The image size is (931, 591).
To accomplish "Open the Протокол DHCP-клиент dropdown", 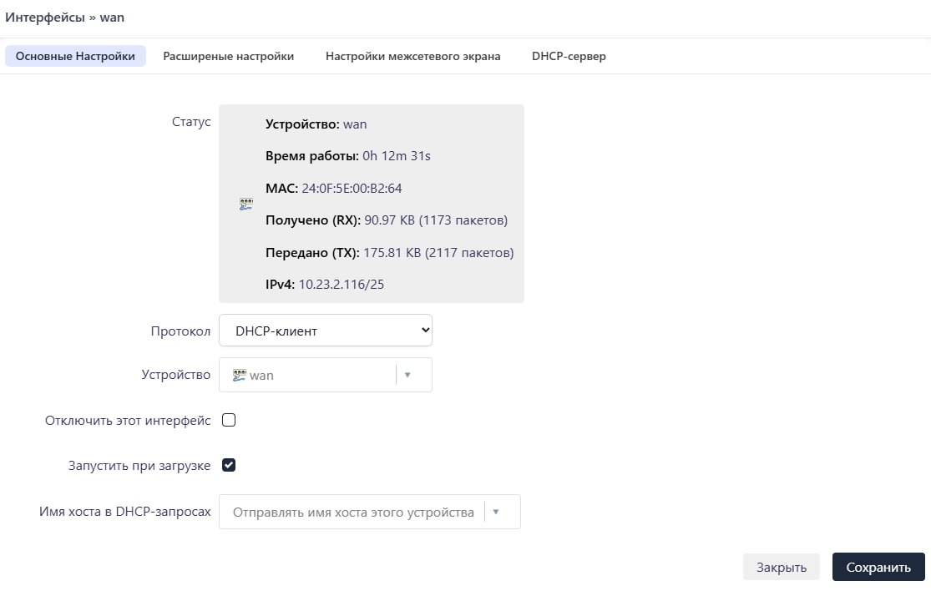I will tap(326, 331).
